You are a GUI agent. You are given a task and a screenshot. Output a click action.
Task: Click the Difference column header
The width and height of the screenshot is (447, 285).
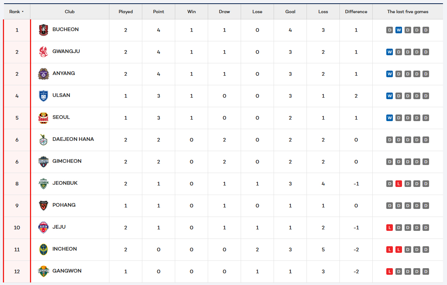356,12
